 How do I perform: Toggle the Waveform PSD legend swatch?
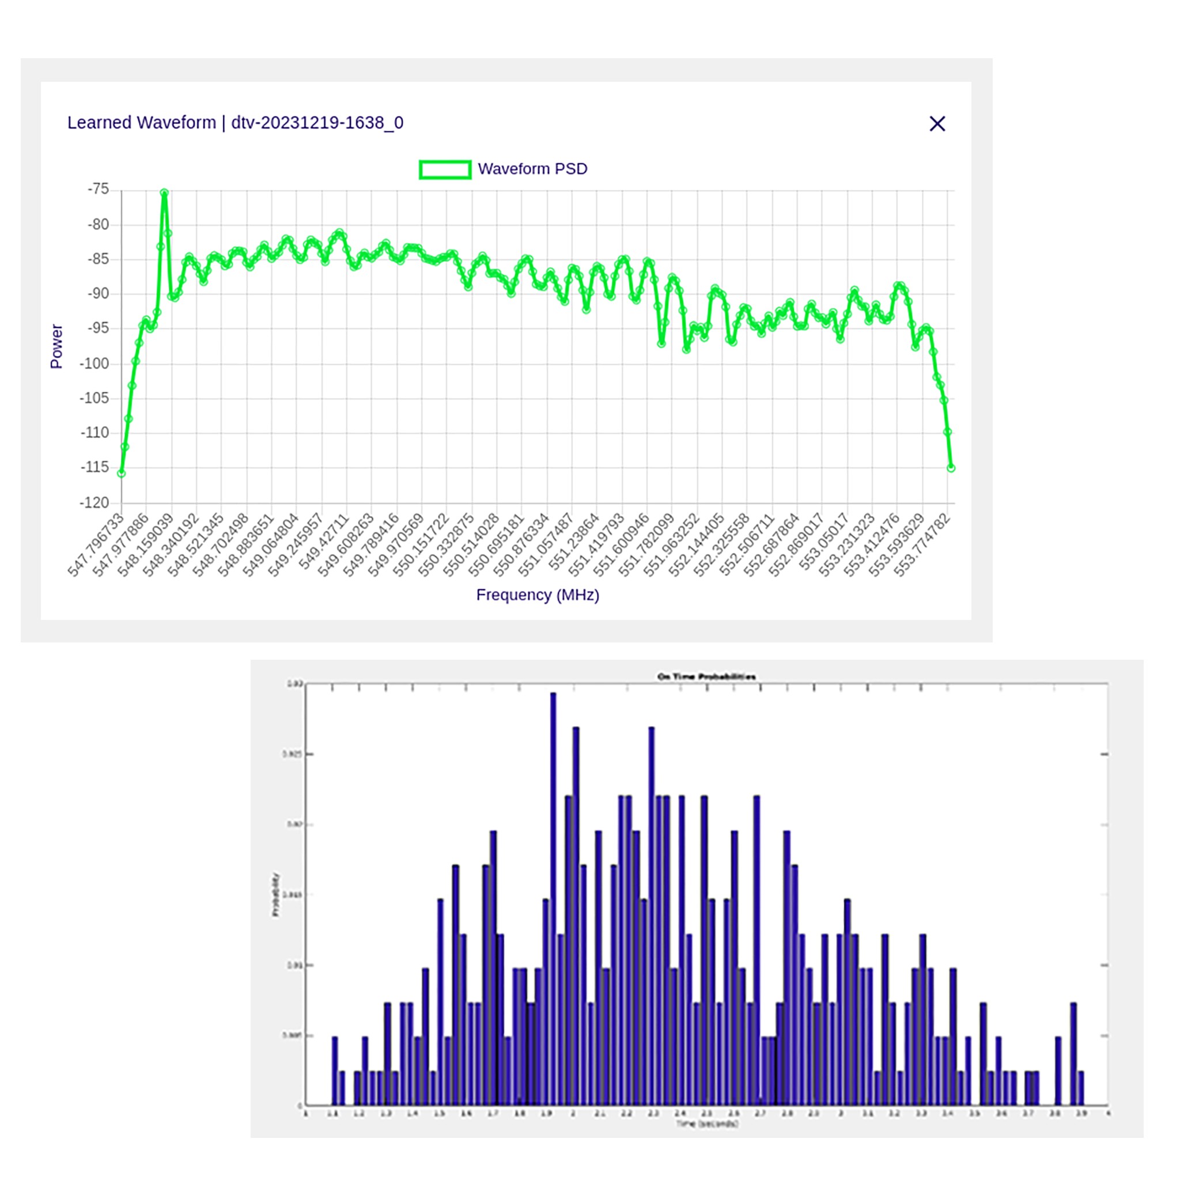point(445,169)
